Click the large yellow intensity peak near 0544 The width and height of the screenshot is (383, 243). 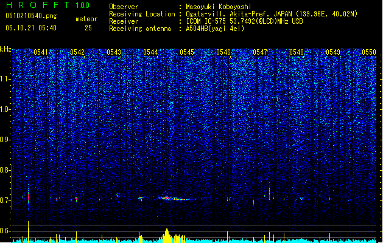[167, 236]
